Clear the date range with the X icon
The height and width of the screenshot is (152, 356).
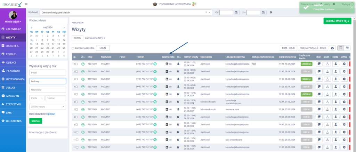pos(271,13)
